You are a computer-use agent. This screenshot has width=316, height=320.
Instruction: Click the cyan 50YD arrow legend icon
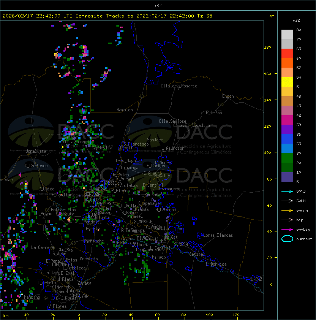287,192
